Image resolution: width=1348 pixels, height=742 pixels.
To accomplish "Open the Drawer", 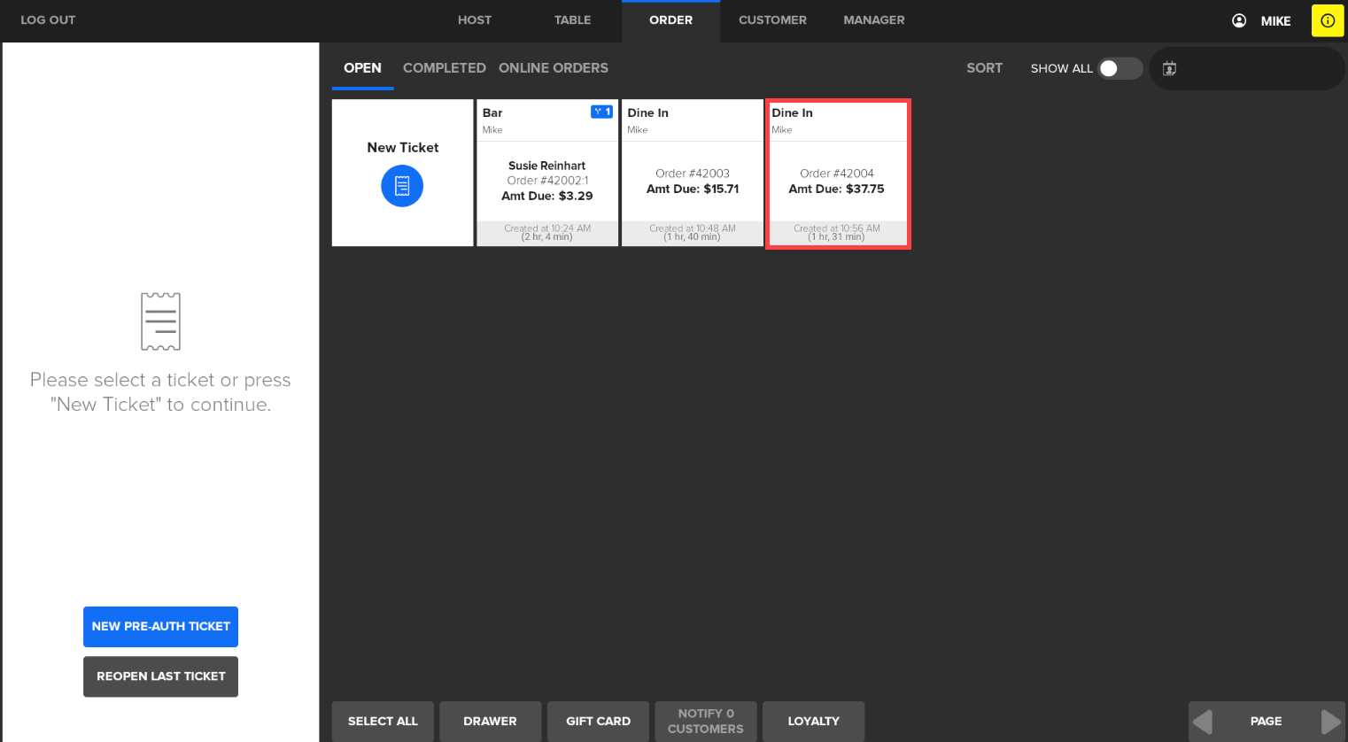I will 490,721.
